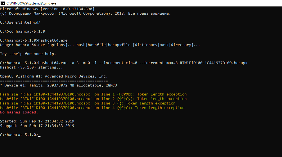The image size is (282, 157).
Task: Click the red 'No hashes loaded.' message
Action: click(x=19, y=112)
